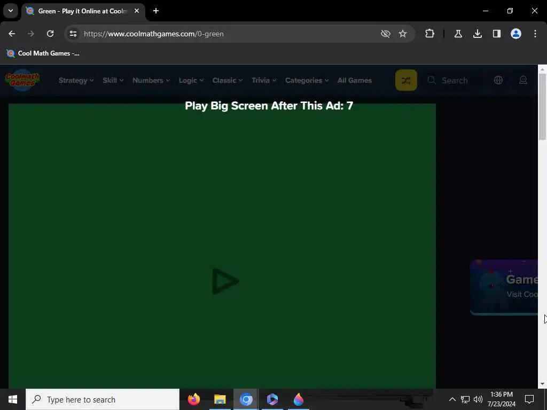Open the user account icon on site
The height and width of the screenshot is (410, 547).
coord(523,80)
